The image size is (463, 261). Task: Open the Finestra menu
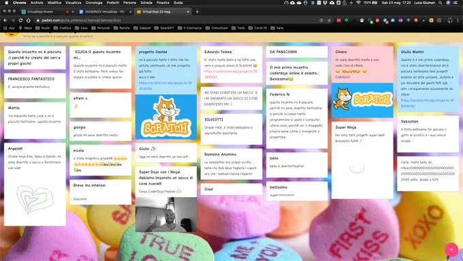click(163, 3)
